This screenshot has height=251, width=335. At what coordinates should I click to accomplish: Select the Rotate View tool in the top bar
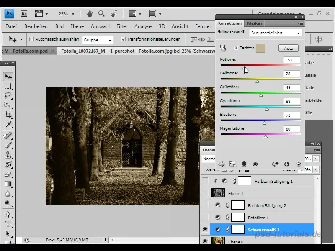click(x=114, y=14)
